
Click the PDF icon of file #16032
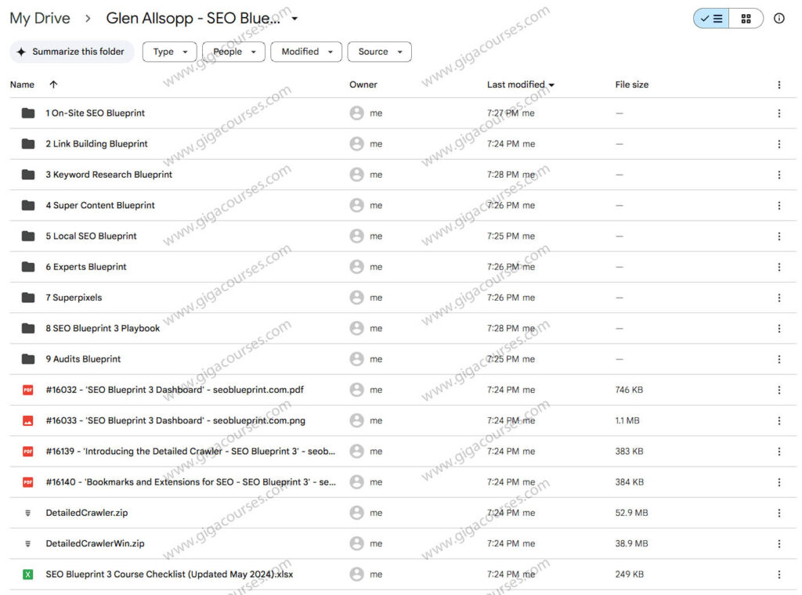click(x=28, y=390)
